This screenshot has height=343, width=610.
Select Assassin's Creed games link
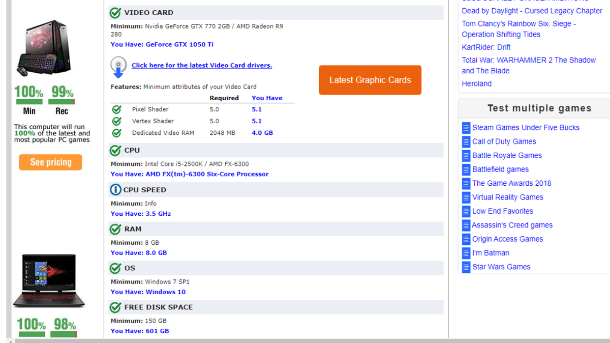coord(512,225)
